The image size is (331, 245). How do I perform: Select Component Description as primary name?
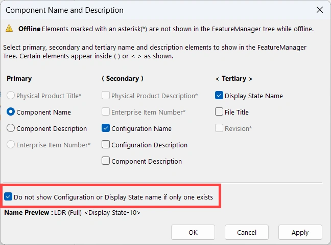click(11, 128)
